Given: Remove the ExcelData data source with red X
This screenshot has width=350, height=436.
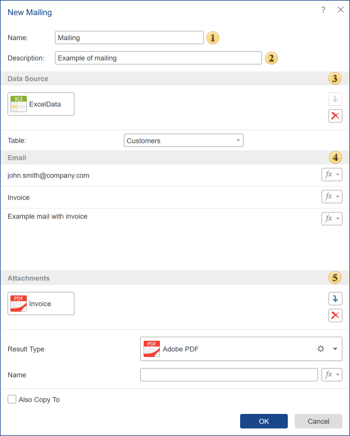Looking at the screenshot, I should [335, 116].
